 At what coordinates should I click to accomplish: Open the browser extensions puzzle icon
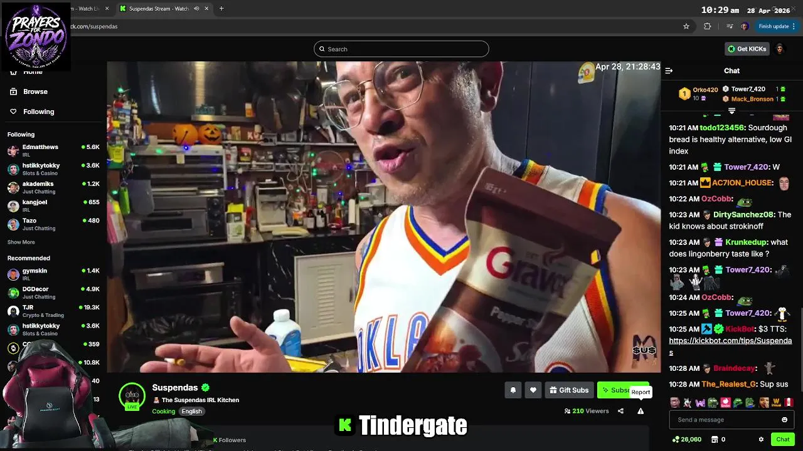pyautogui.click(x=707, y=26)
